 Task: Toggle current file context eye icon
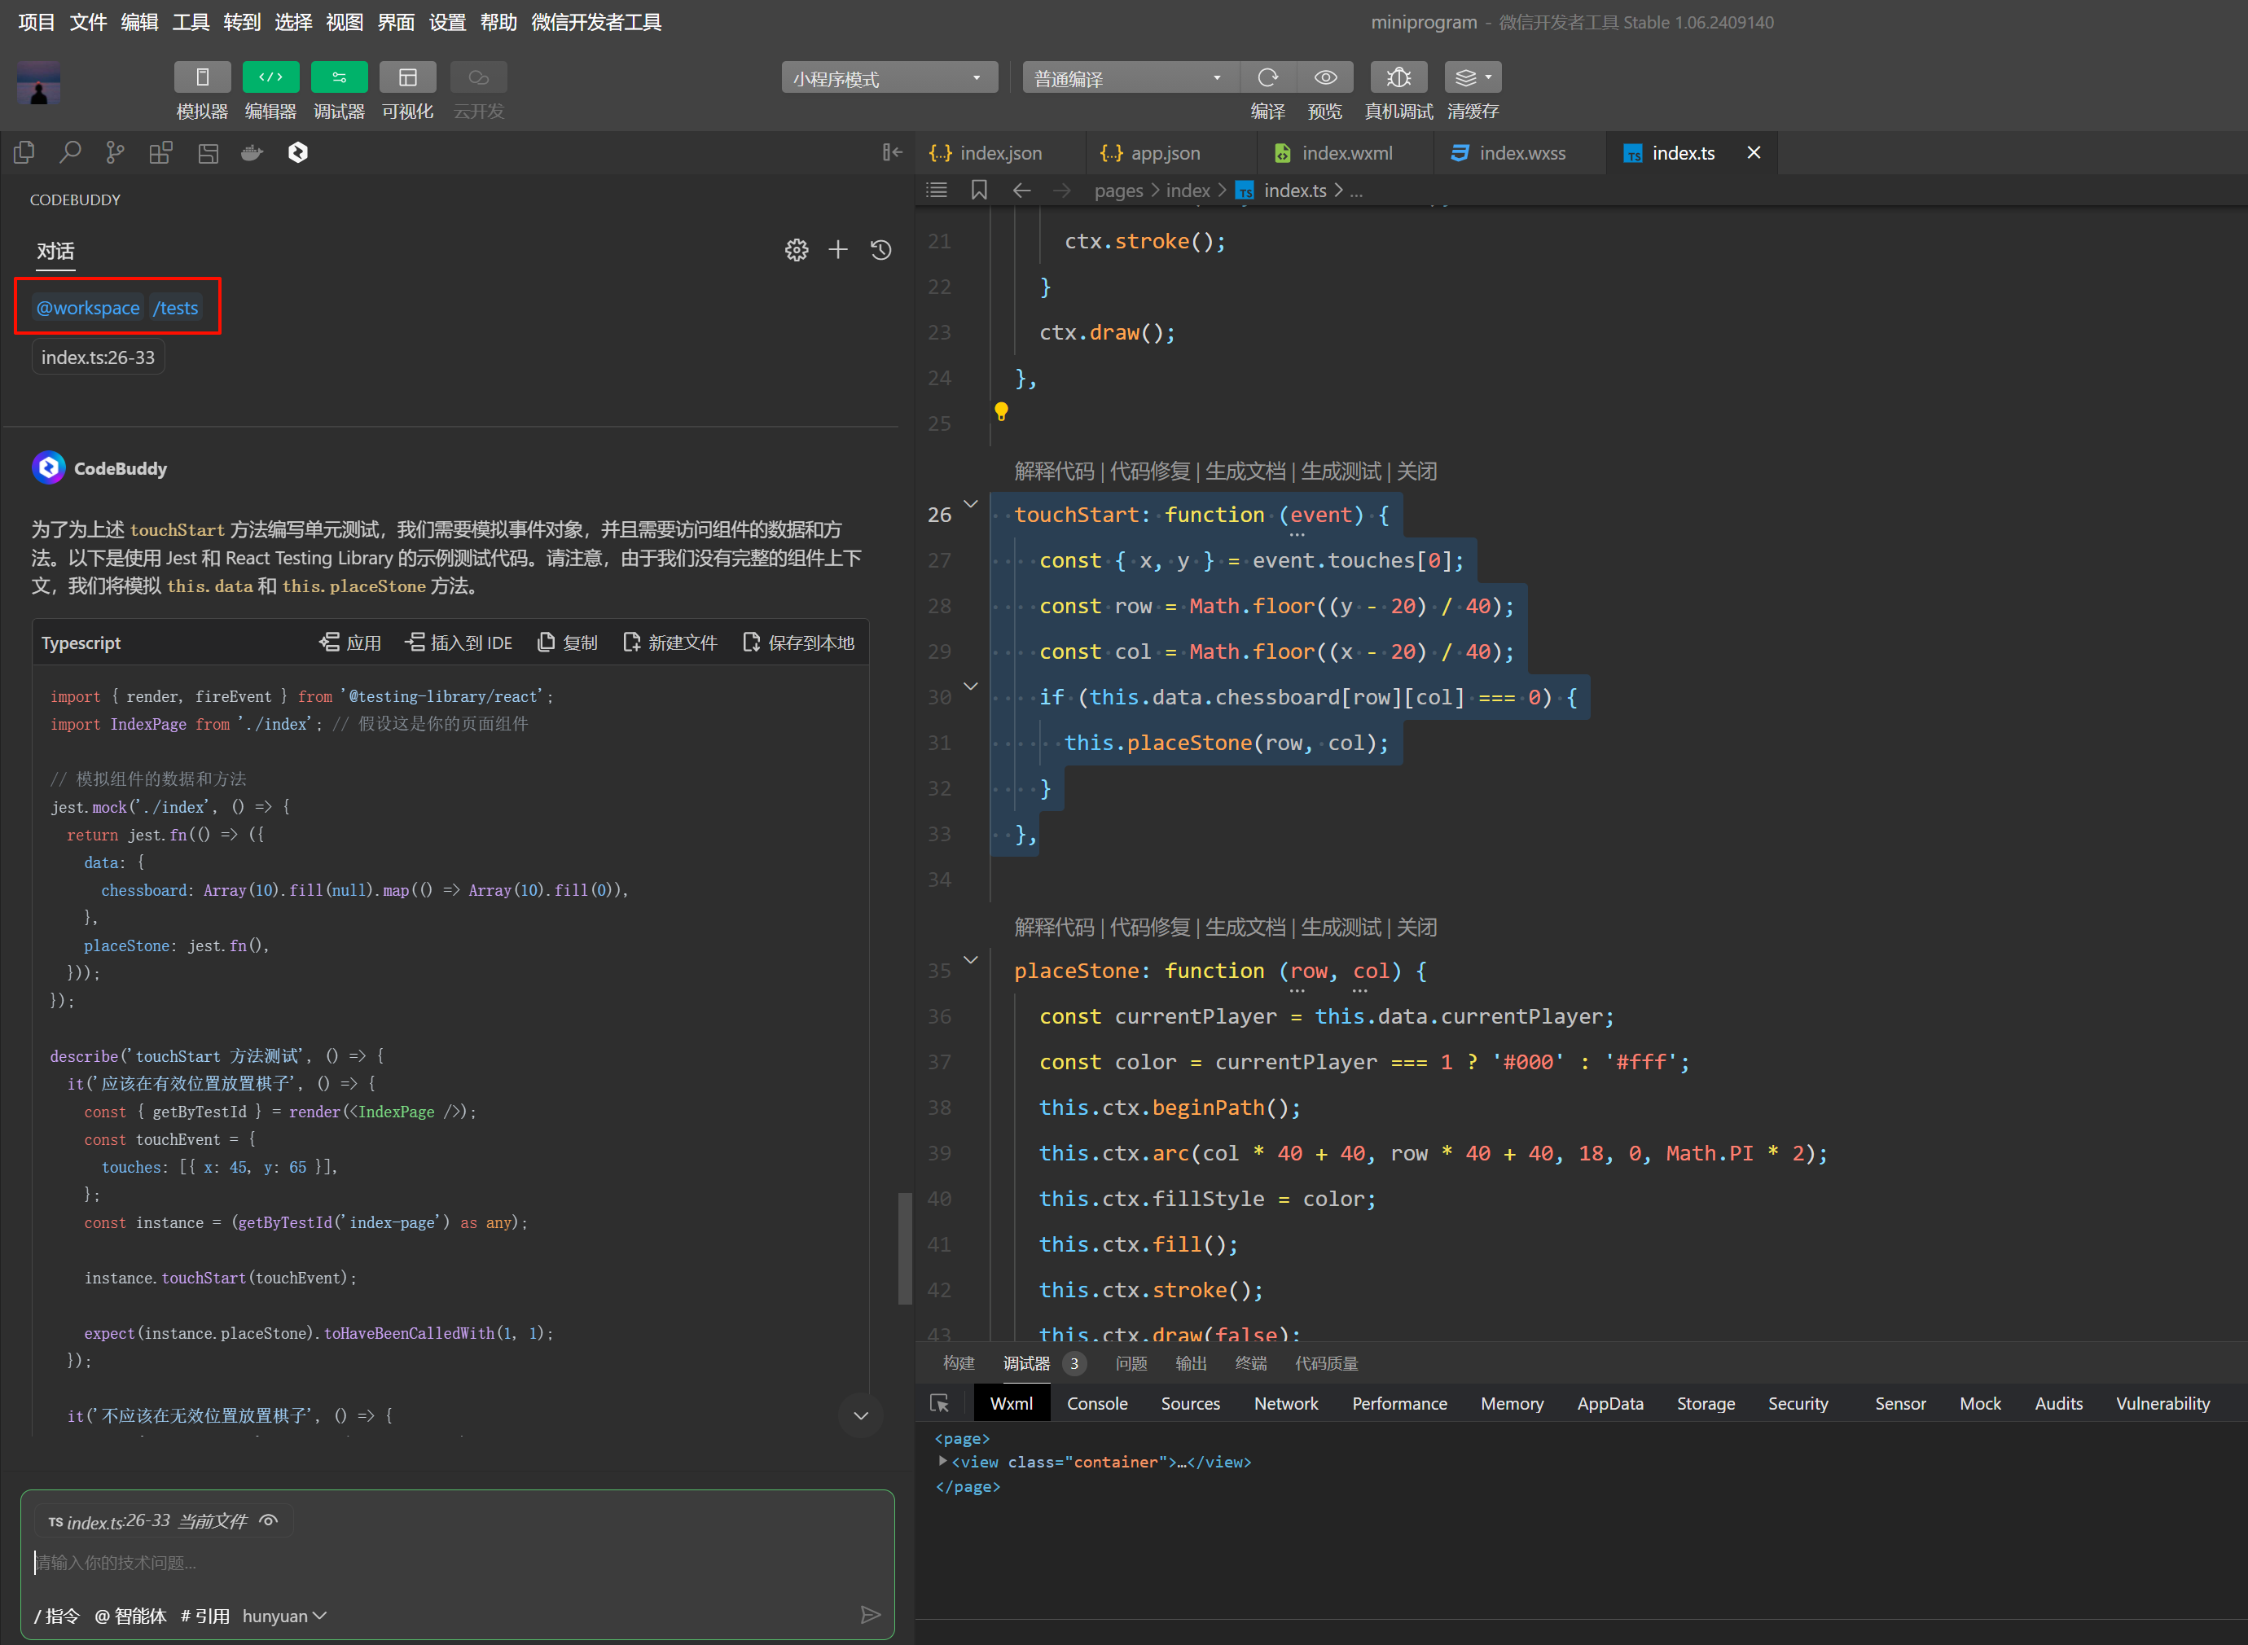(268, 1520)
